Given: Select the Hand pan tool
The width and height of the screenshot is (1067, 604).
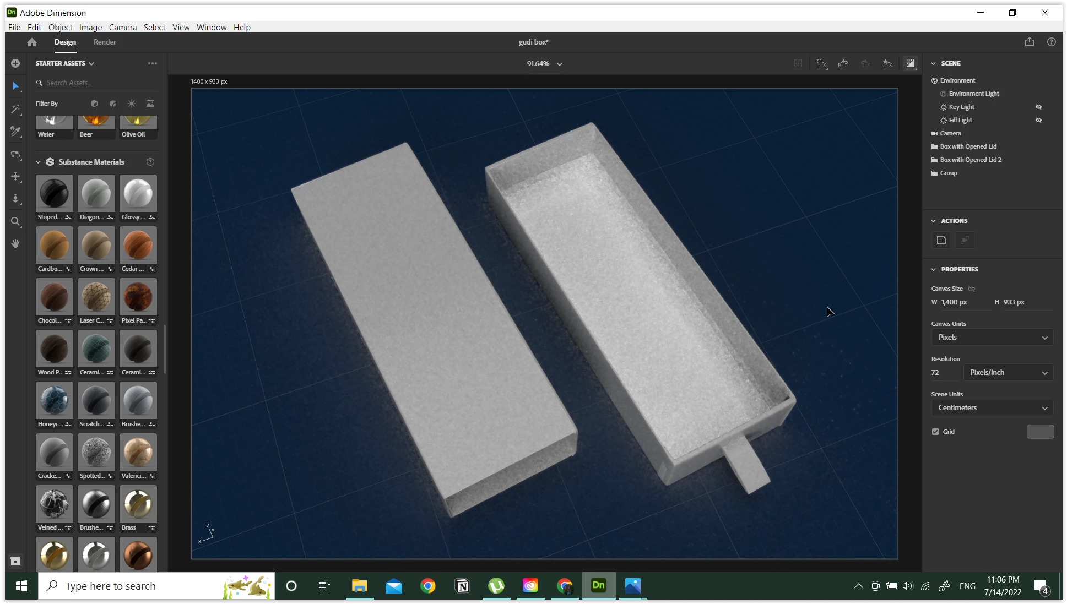Looking at the screenshot, I should click(x=15, y=243).
